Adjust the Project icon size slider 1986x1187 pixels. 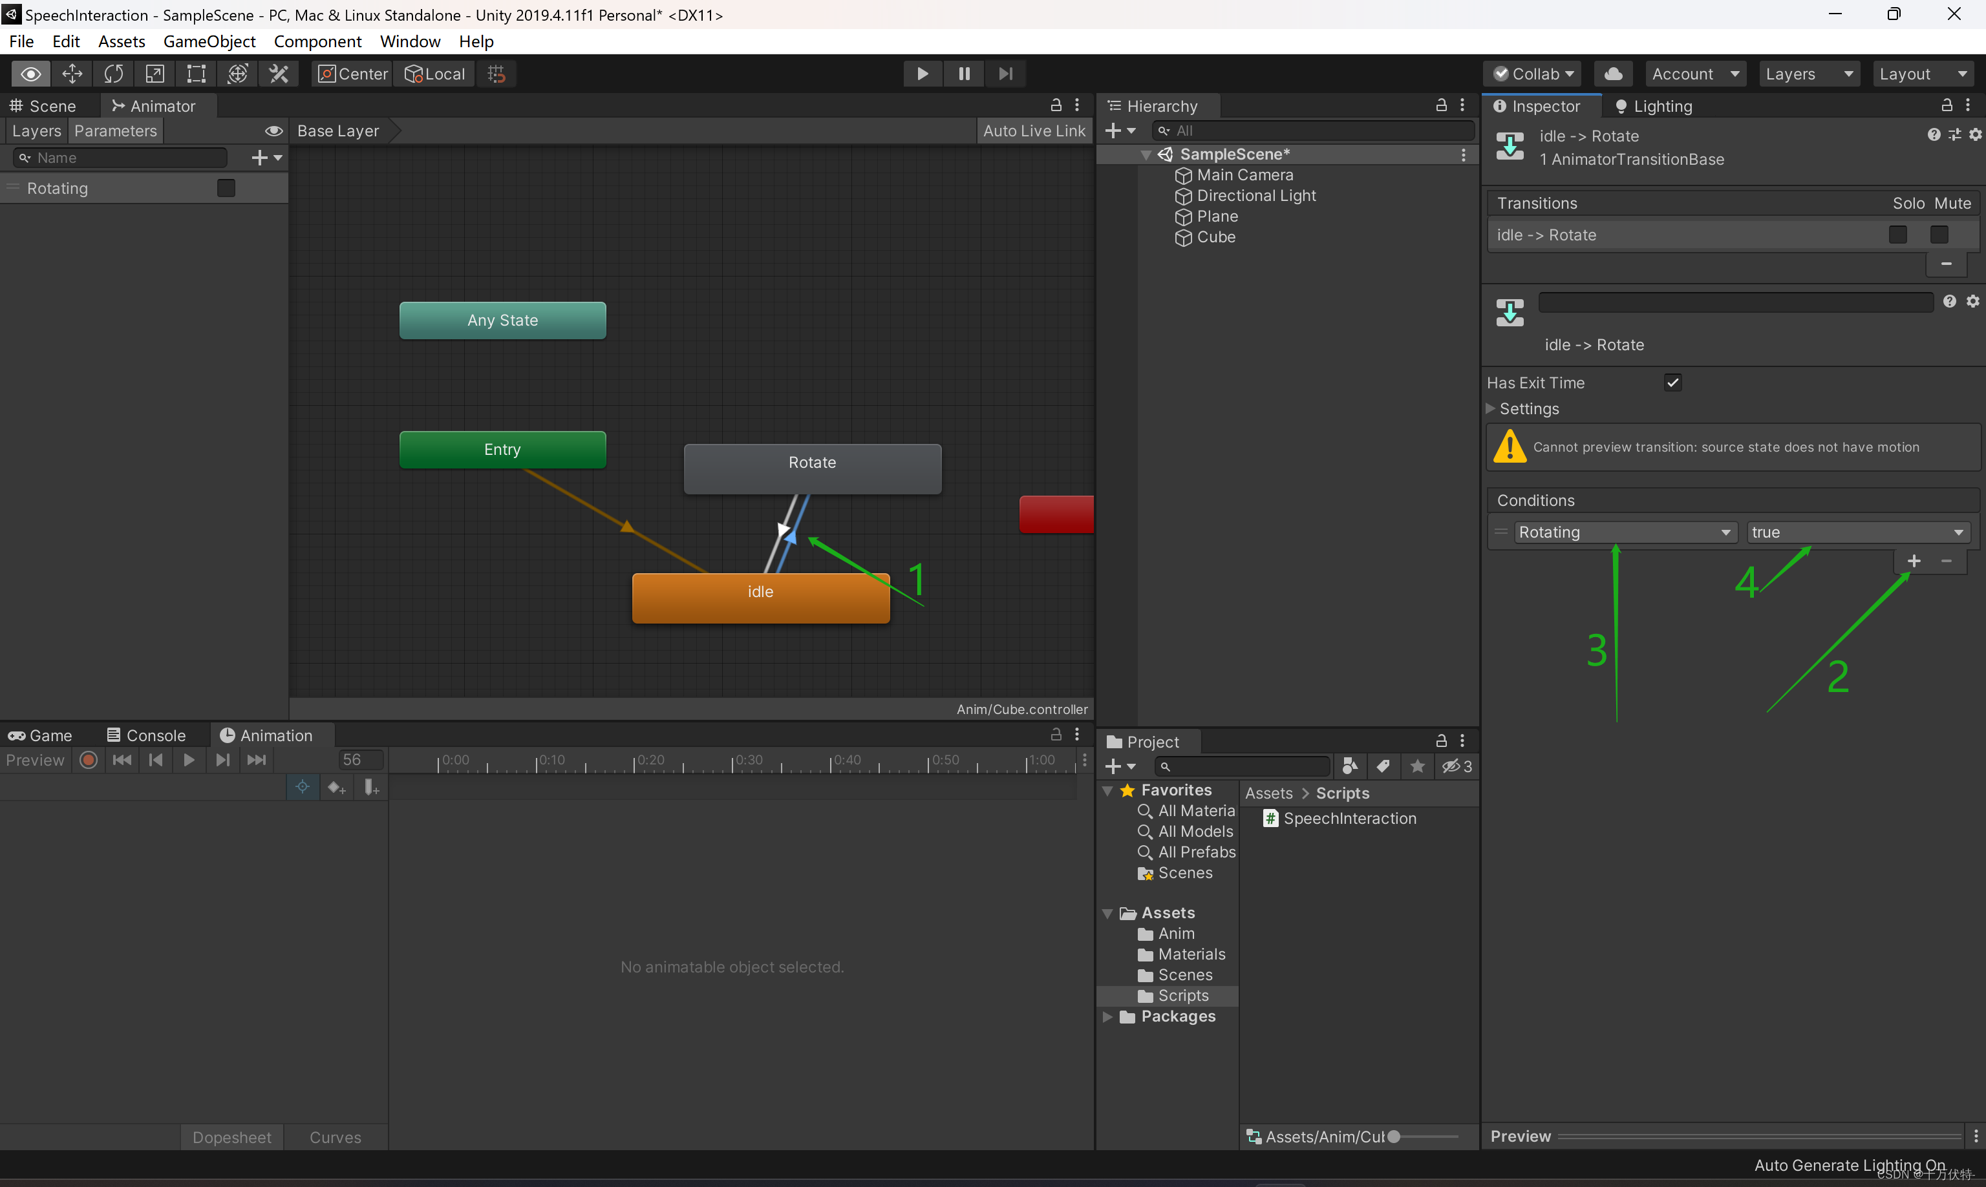1394,1137
